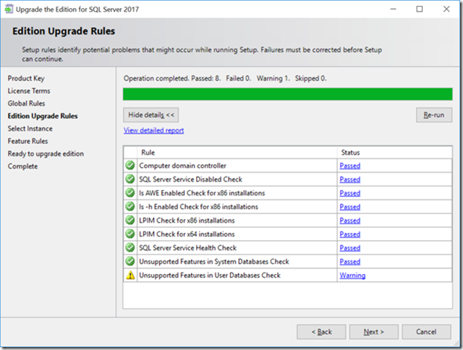Open Passed status for Computer domain controller
The image size is (463, 350).
tap(350, 166)
